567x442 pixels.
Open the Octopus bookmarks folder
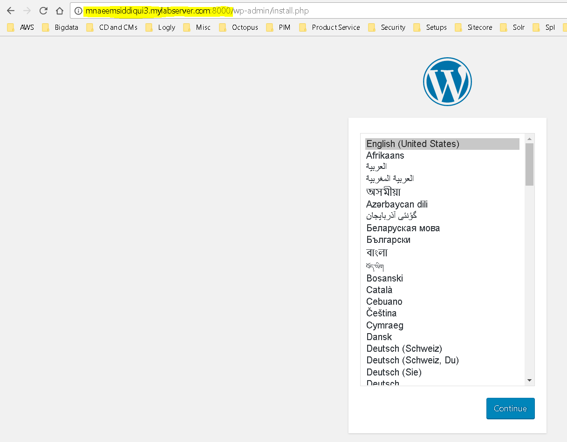point(239,27)
